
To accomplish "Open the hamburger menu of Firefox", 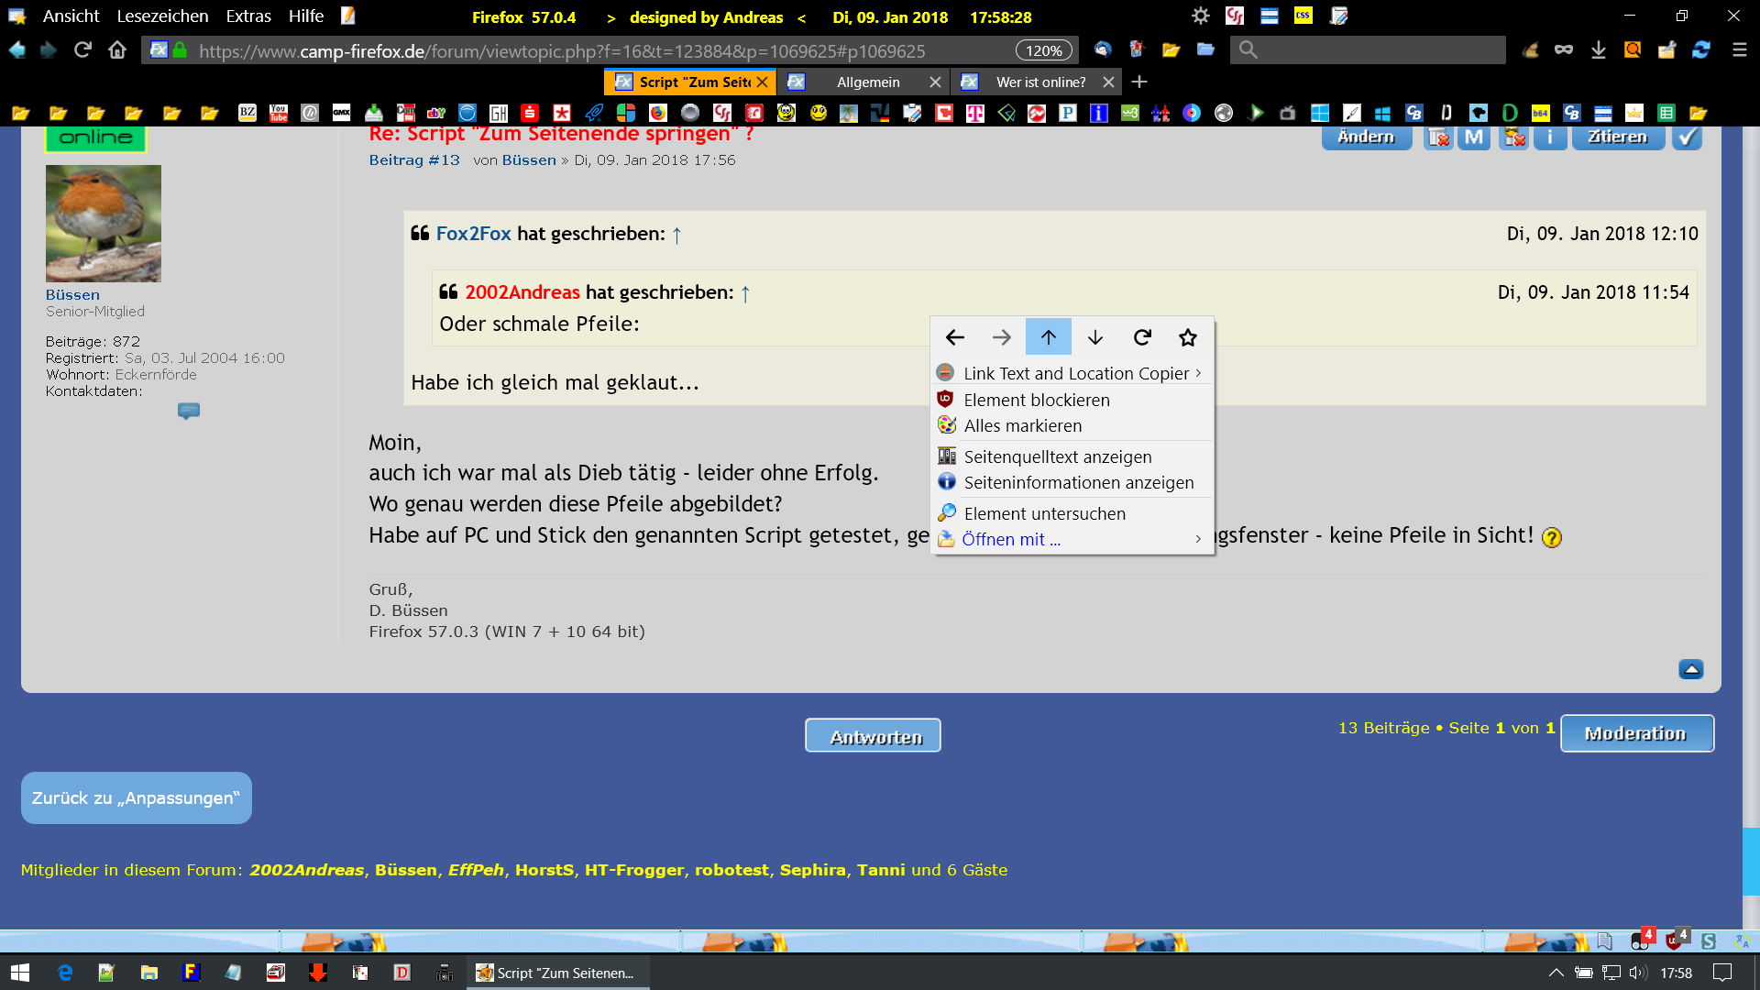I will [x=1739, y=50].
